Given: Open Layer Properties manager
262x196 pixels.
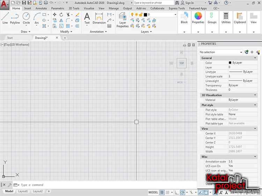Looking at the screenshot, I should point(122,20).
